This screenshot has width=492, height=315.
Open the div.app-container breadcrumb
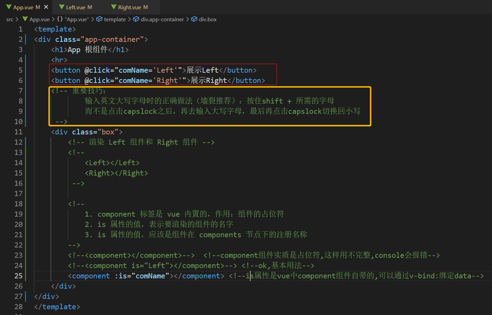pyautogui.click(x=159, y=20)
